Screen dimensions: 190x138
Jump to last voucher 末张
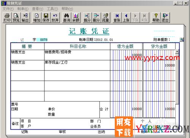144,17
